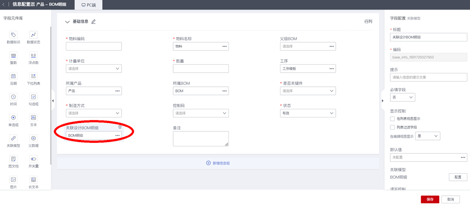The width and height of the screenshot is (470, 206).
Task: Select the 数据标识 field component icon
Action: pyautogui.click(x=13, y=35)
